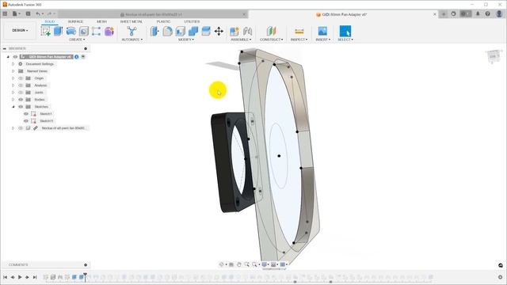Click the purple Create Derive icon
Screen dimensions: 507x285
[x=109, y=32]
